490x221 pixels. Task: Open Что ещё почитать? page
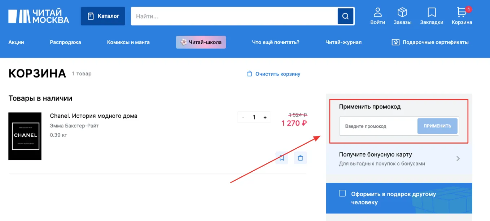[x=276, y=42]
